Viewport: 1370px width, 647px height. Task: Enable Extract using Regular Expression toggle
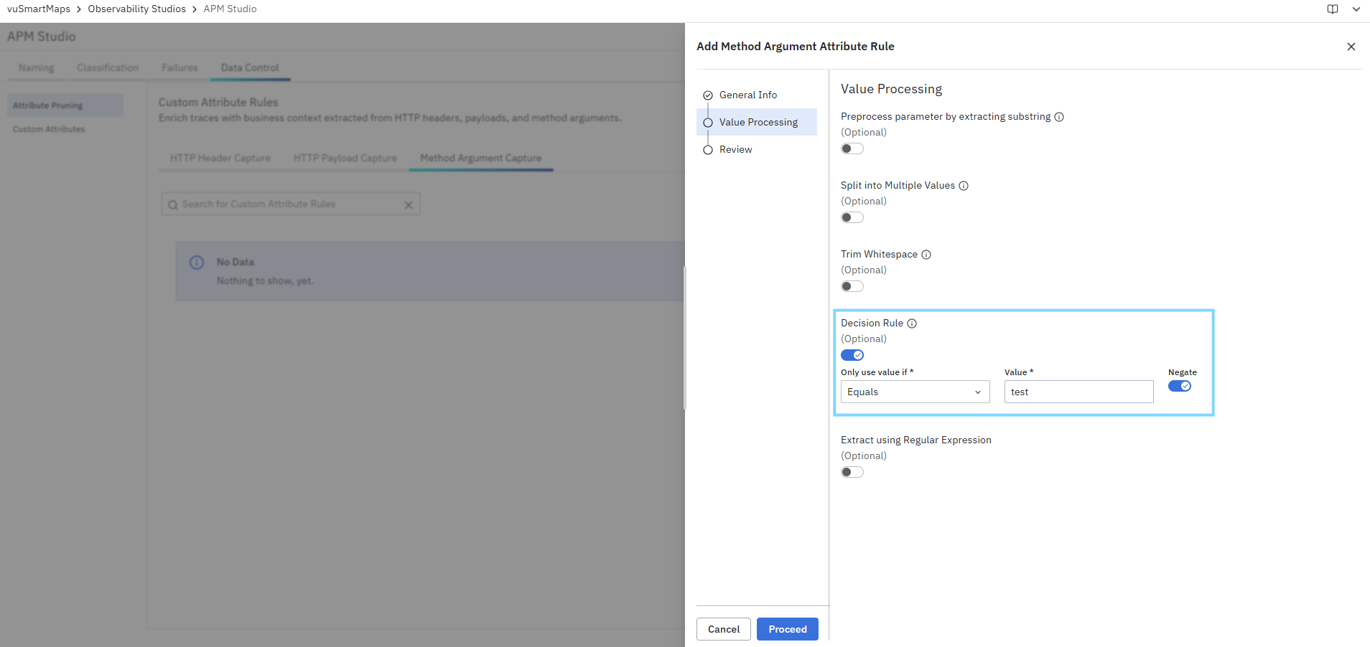point(852,472)
